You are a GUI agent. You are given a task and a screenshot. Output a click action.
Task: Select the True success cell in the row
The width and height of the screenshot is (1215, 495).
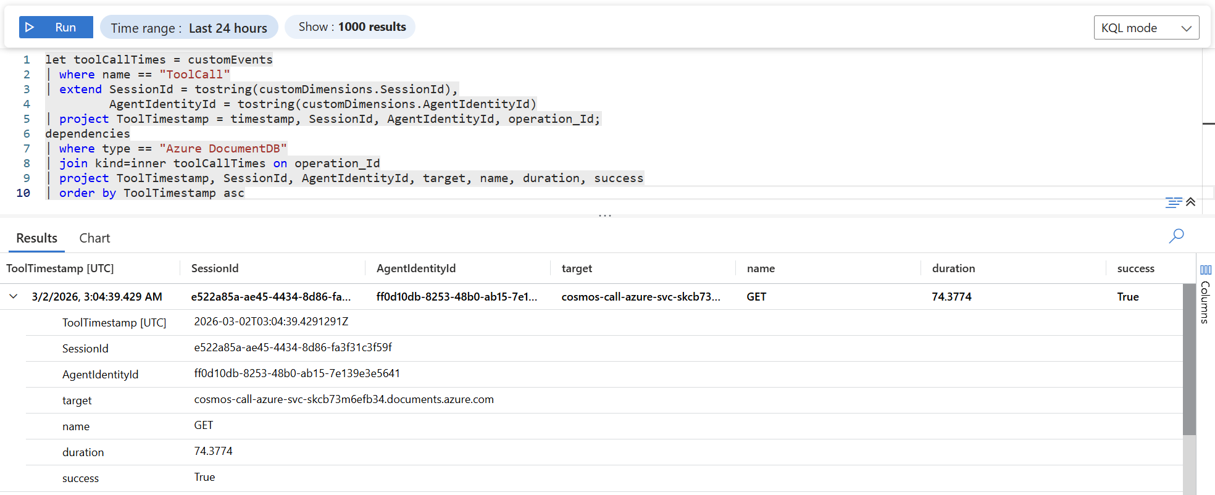click(x=1128, y=297)
